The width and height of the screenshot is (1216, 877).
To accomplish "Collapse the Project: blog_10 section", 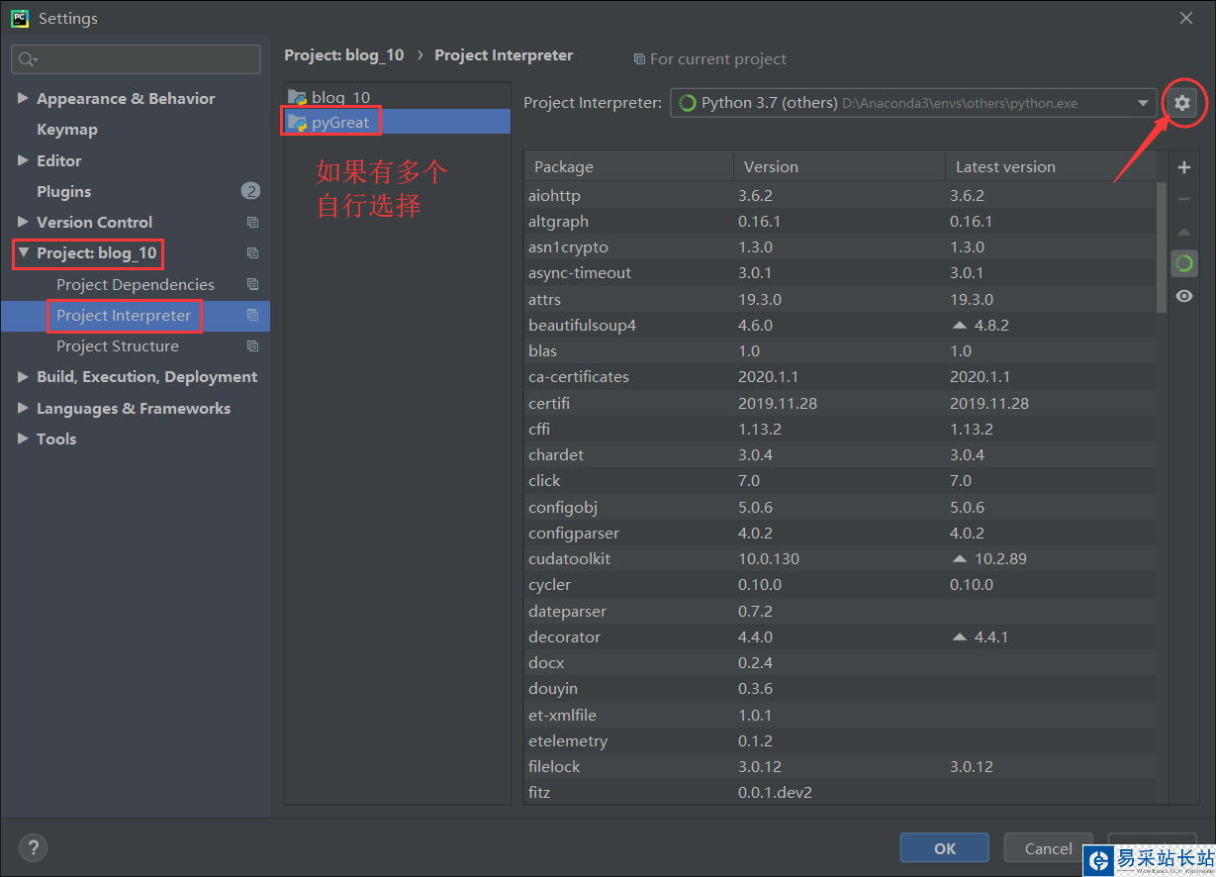I will 23,253.
